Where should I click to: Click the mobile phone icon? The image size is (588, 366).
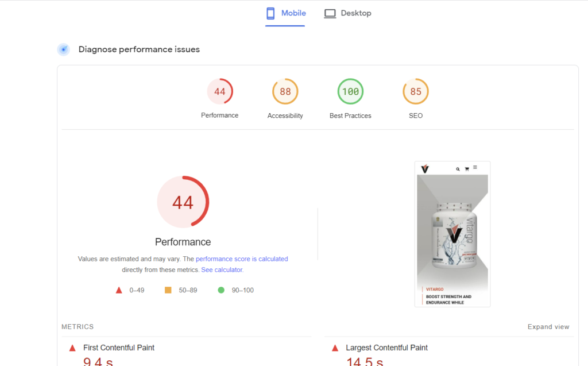tap(270, 13)
